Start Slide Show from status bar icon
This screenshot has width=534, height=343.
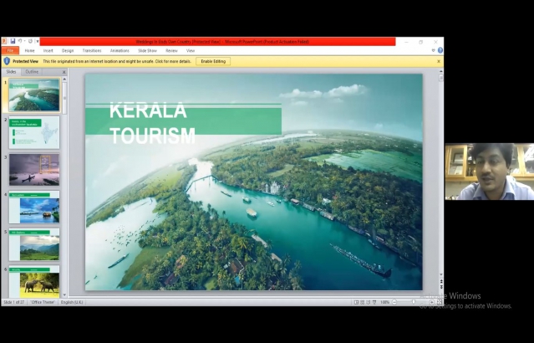(x=374, y=303)
